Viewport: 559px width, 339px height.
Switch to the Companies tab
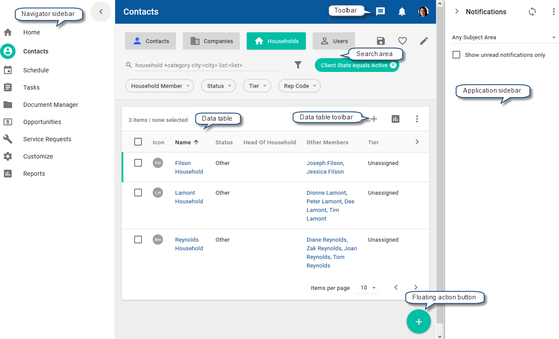point(211,40)
